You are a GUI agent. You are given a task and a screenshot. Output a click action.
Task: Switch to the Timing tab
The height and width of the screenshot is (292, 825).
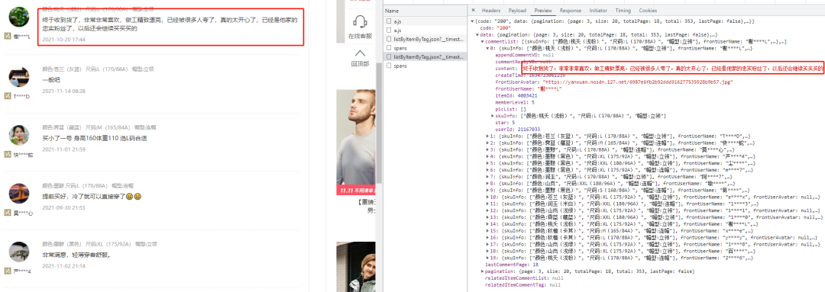coord(623,11)
